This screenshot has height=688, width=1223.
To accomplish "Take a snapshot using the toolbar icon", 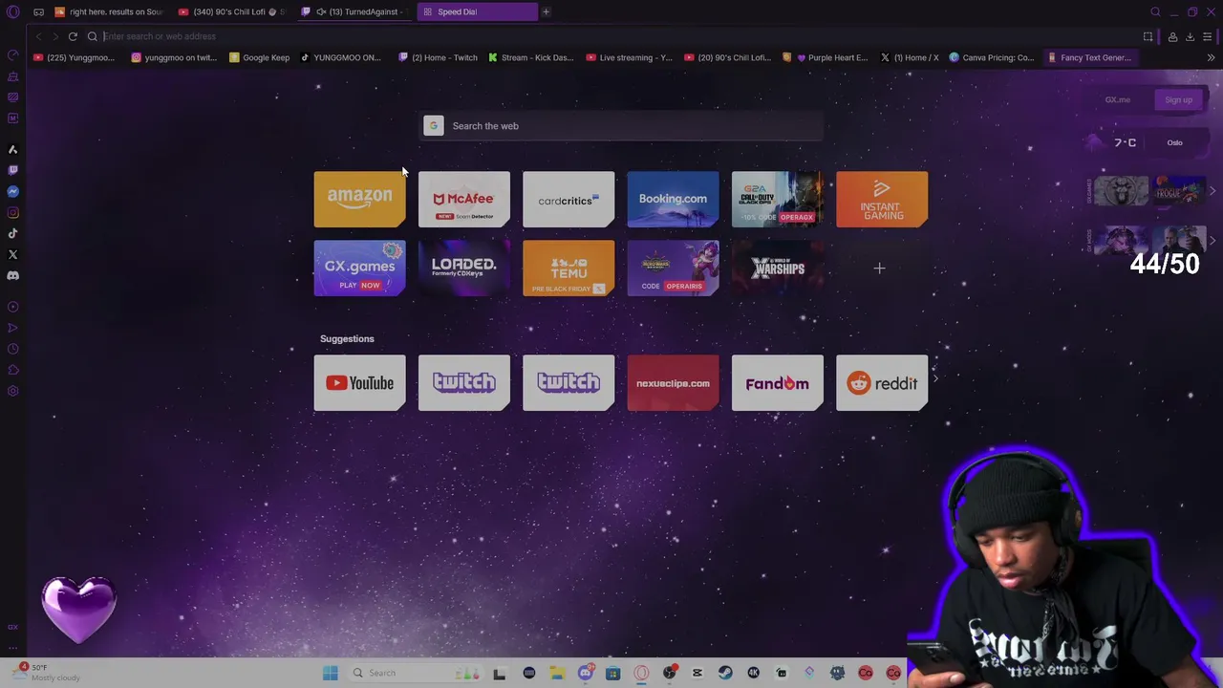I will tap(1148, 36).
